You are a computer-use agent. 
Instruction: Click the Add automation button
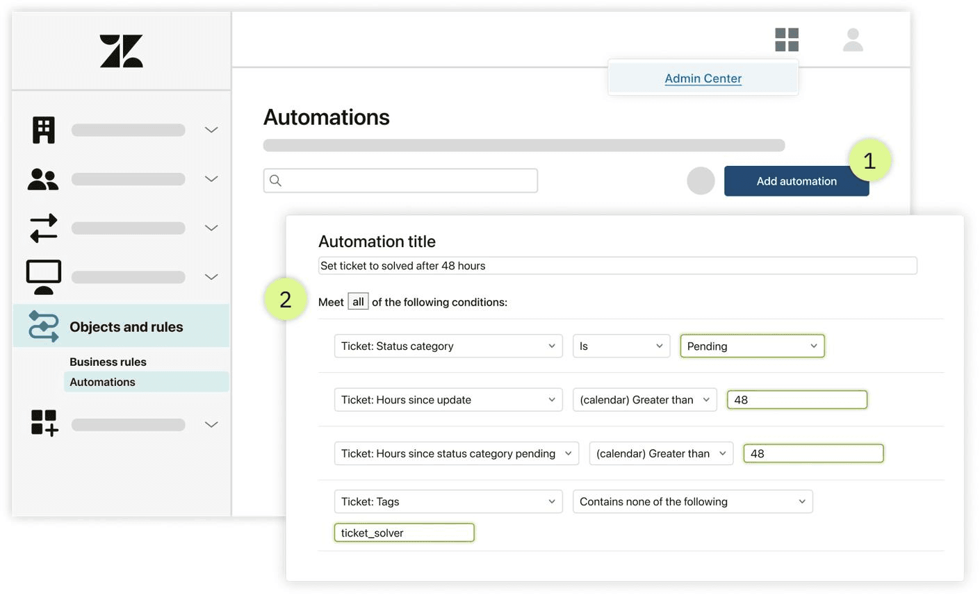(797, 181)
